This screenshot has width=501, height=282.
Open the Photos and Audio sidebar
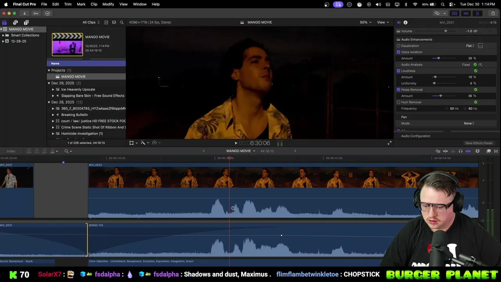tap(15, 22)
